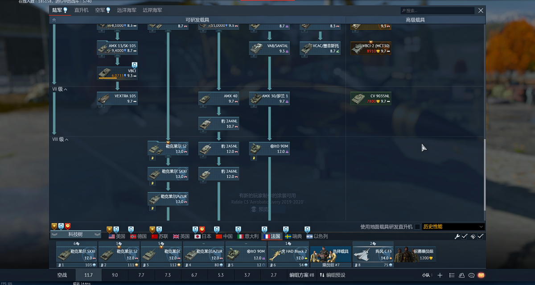Select 勒克莱尔 SXXI crew slot 1
This screenshot has height=285, width=535.
[77, 255]
